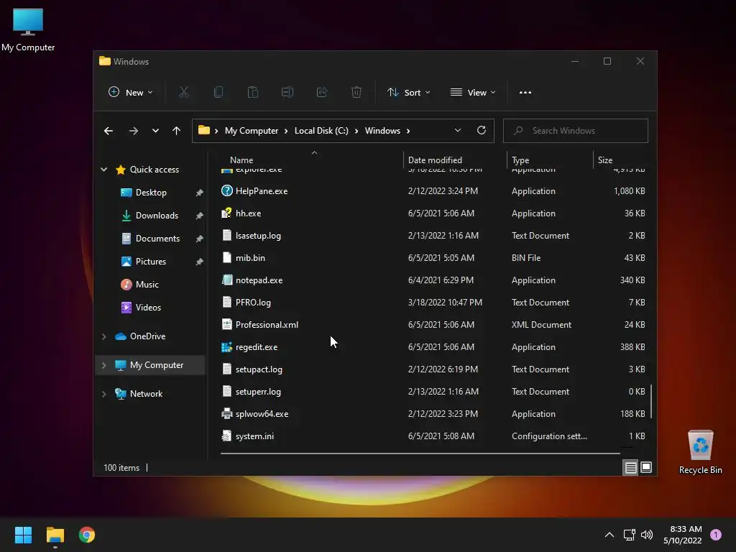Open the network status tray icon
This screenshot has width=736, height=552.
630,535
